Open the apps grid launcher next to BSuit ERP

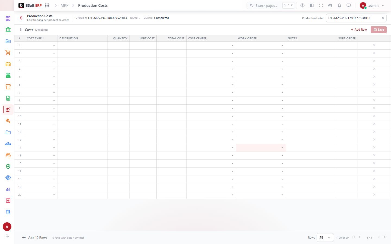pyautogui.click(x=47, y=5)
